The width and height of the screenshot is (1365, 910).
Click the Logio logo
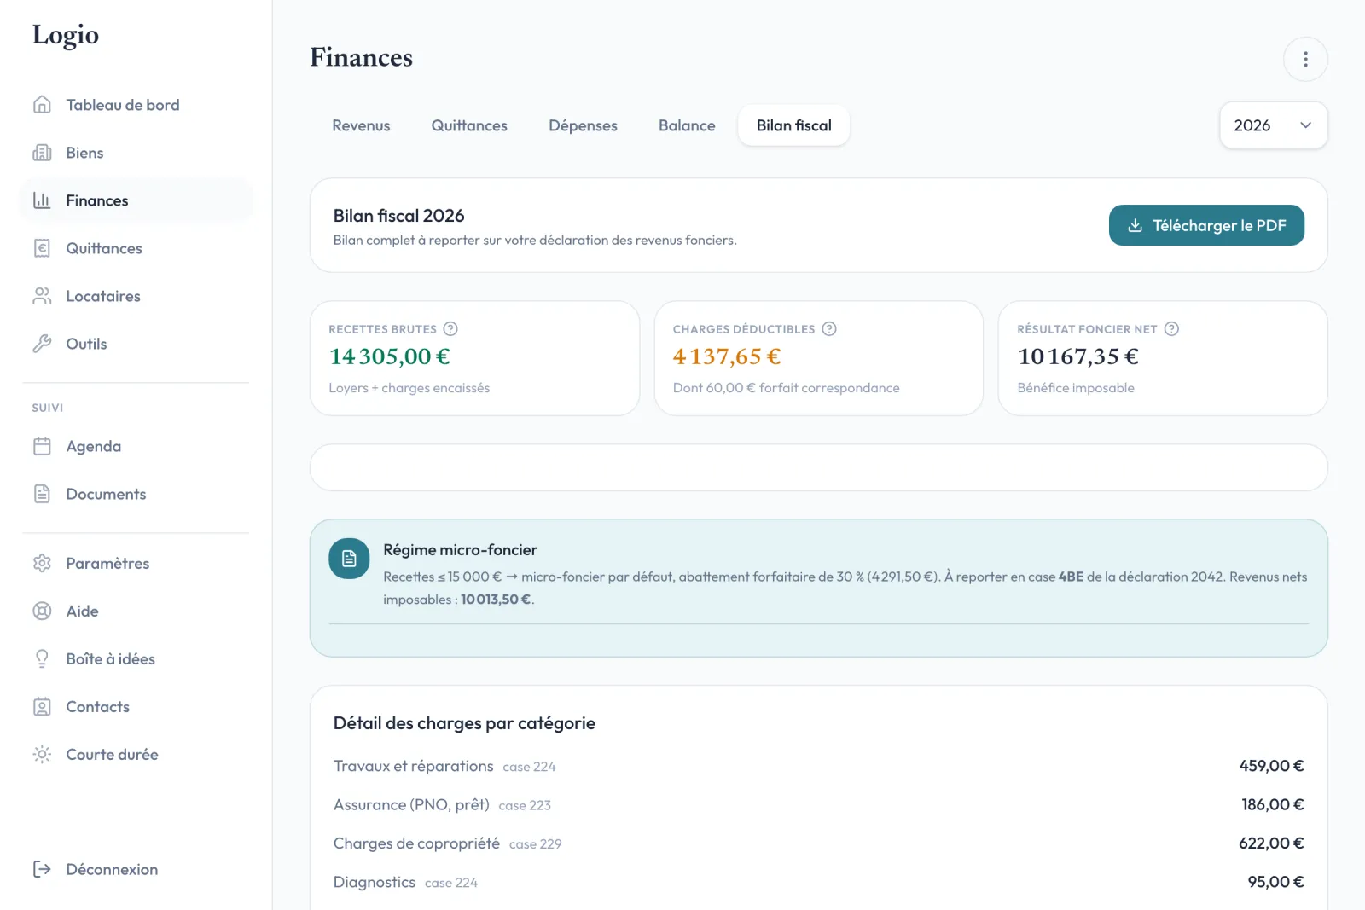click(66, 35)
